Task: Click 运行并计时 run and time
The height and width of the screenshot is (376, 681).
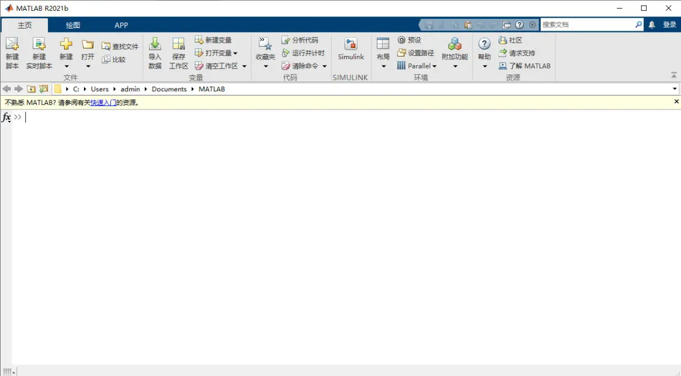Action: (x=303, y=53)
